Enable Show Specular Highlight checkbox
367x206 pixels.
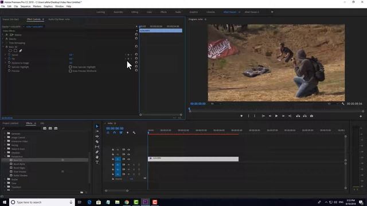tap(70, 67)
